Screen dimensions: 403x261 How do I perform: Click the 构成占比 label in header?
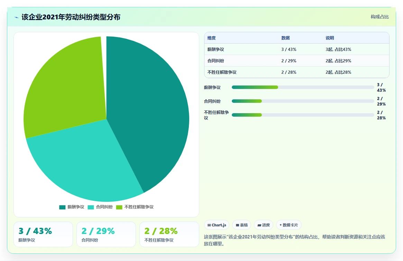[x=379, y=17]
